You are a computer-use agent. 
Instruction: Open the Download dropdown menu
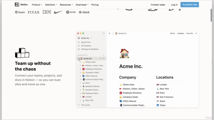(x=82, y=5)
